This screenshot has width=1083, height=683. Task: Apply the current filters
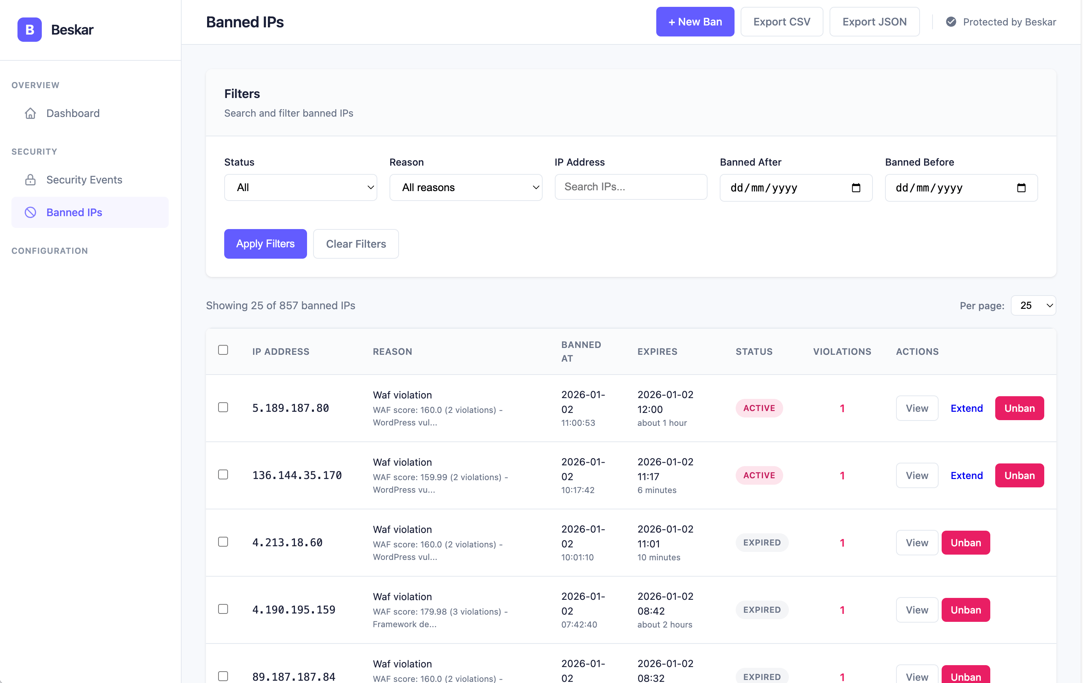click(265, 244)
